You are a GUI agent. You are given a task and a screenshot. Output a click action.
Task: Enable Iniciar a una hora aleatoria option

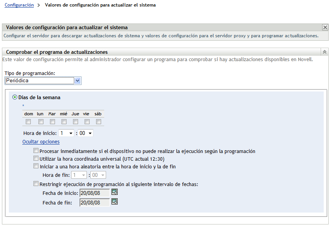click(36, 166)
